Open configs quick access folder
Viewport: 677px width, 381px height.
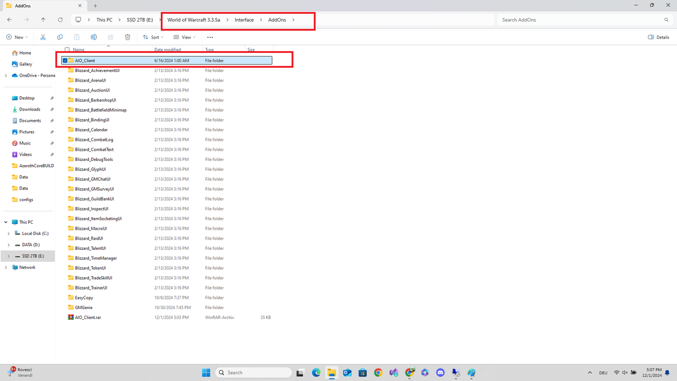[x=23, y=199]
